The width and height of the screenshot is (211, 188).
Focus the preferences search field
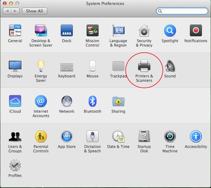coord(182,11)
